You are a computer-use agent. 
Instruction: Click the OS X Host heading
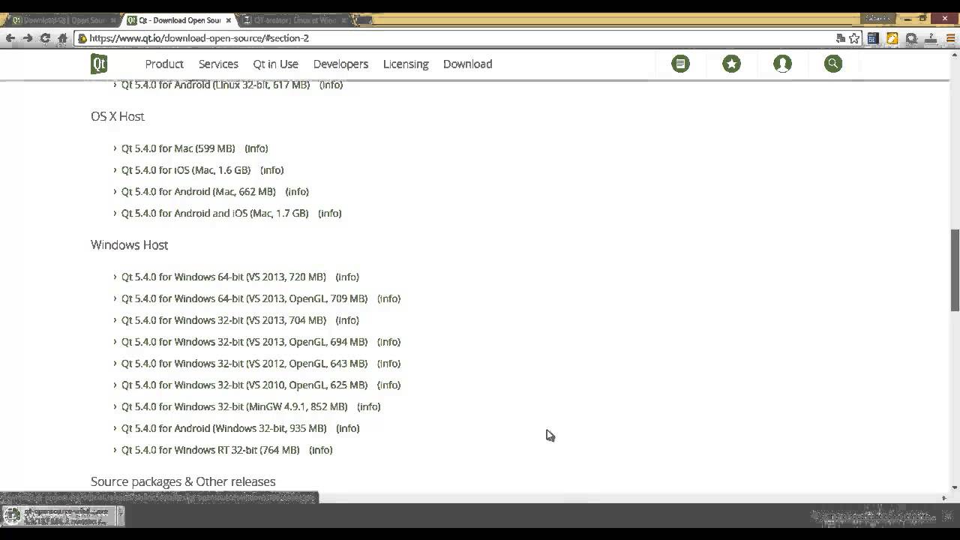coord(118,116)
